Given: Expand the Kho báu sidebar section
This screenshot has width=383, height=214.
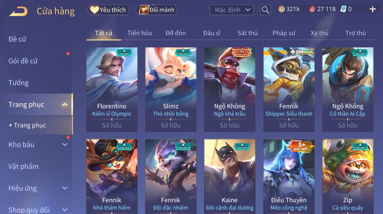Looking at the screenshot, I should (x=65, y=145).
